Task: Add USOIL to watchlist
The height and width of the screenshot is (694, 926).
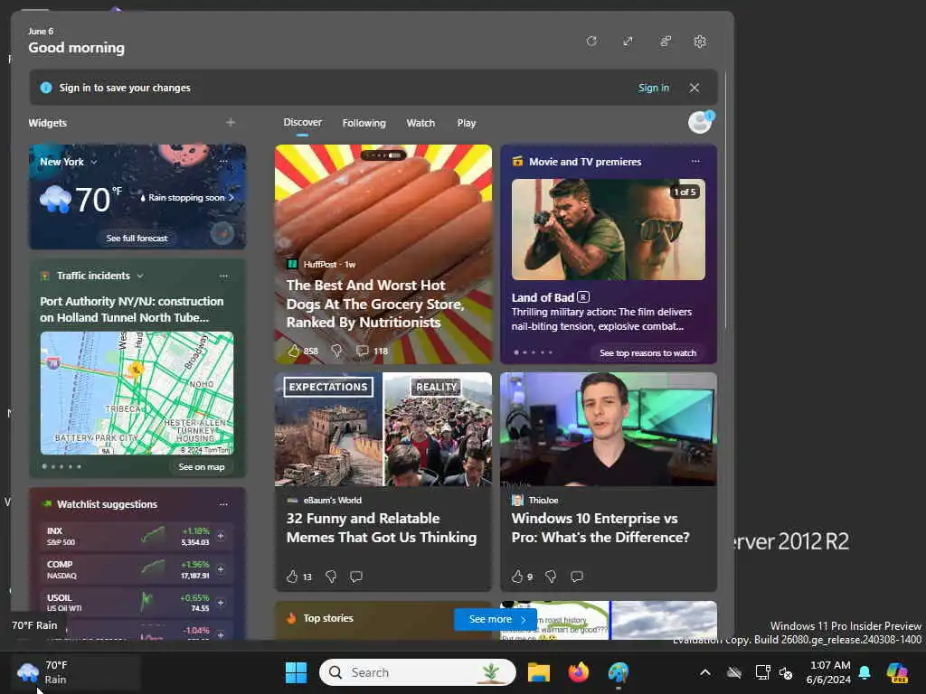Action: tap(221, 603)
